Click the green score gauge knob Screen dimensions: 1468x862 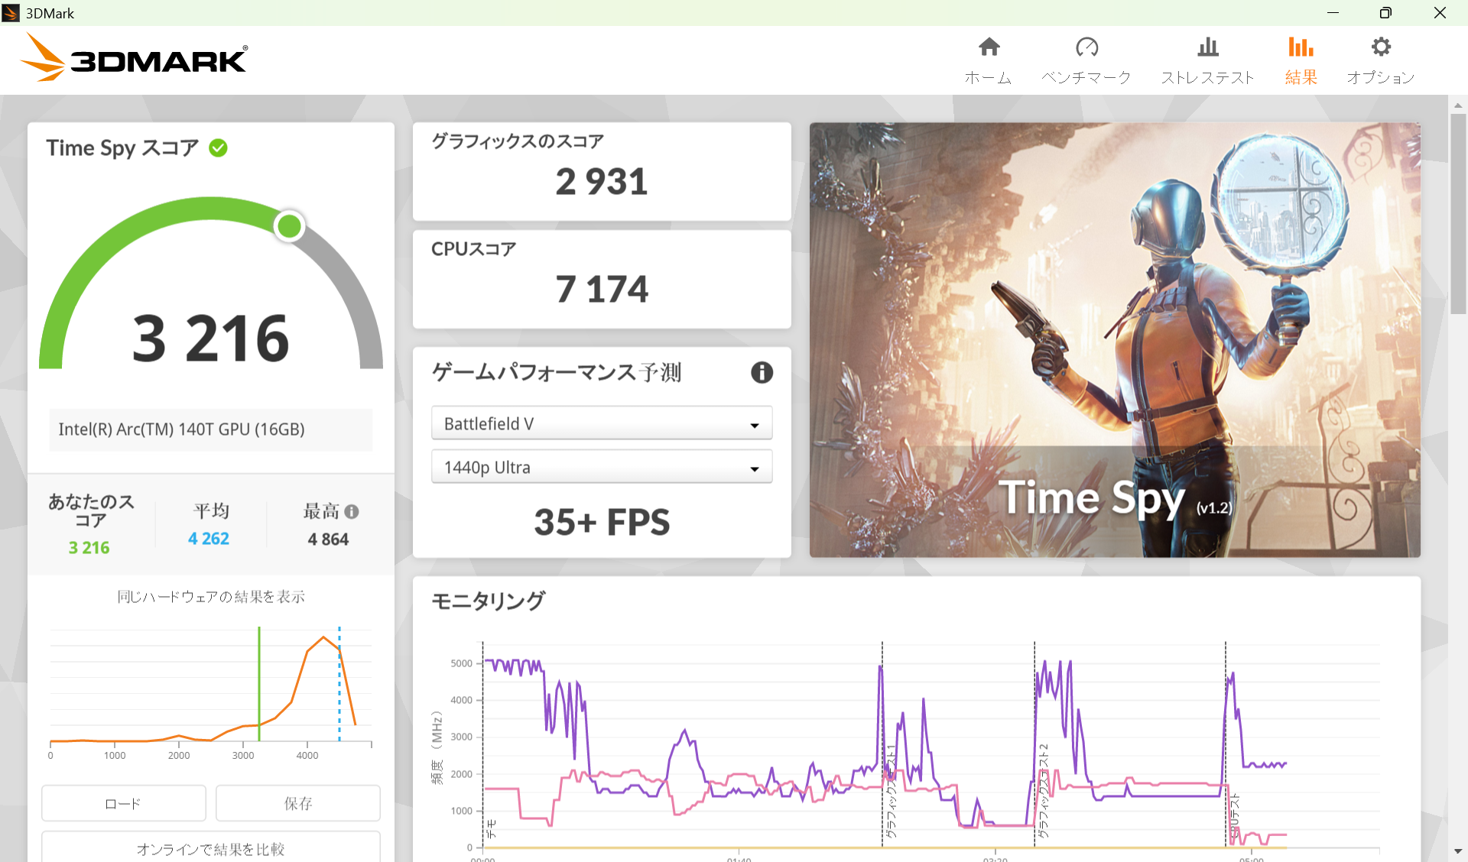pyautogui.click(x=289, y=226)
